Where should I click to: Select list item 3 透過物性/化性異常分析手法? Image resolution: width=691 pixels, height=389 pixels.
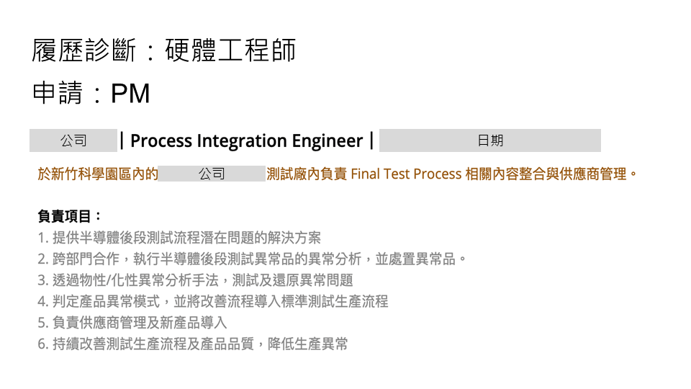click(195, 280)
